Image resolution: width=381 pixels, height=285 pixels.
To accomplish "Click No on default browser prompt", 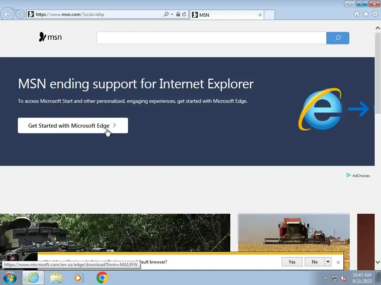I will pyautogui.click(x=315, y=262).
